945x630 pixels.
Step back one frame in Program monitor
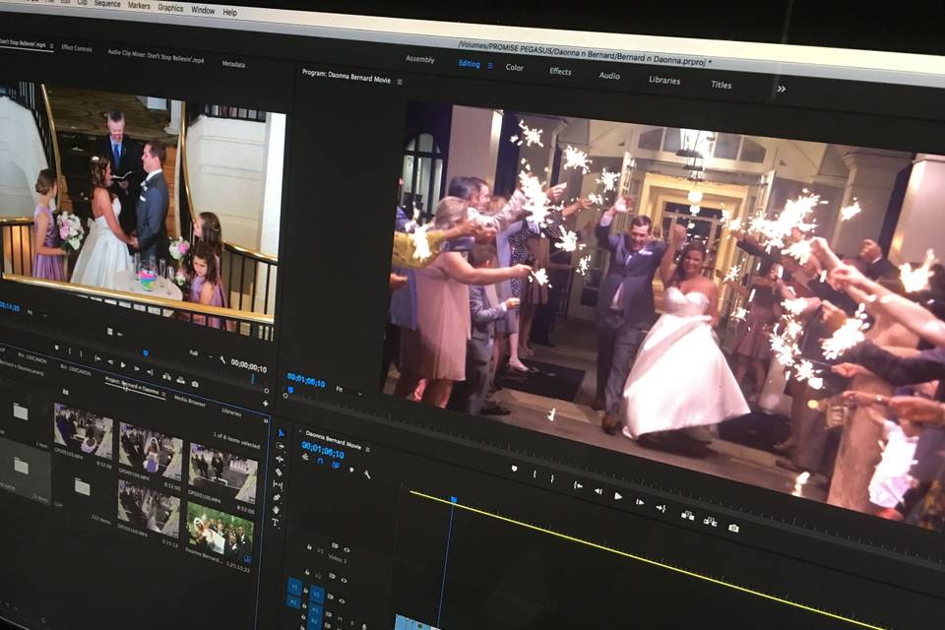598,491
